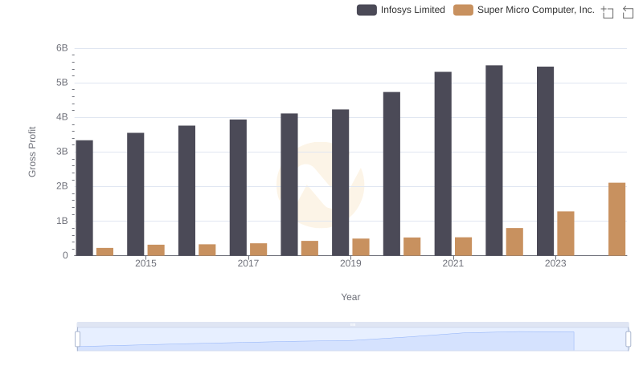Click the 'Year' axis title

[x=350, y=297]
